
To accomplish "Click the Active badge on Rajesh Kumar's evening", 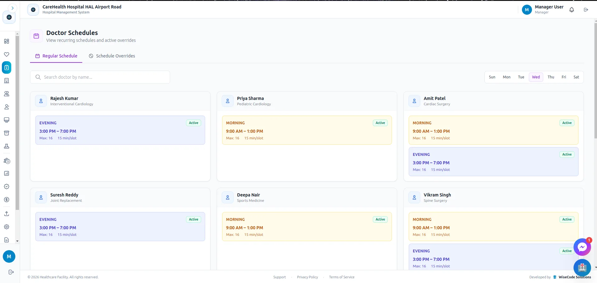I will tap(194, 123).
